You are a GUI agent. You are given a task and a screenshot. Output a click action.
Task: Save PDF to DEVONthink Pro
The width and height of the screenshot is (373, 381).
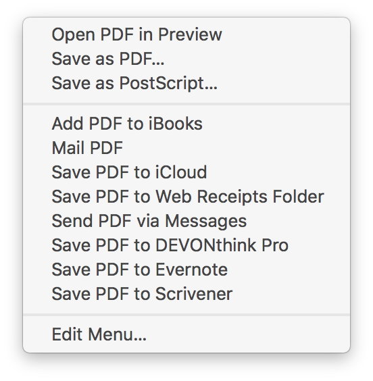pyautogui.click(x=186, y=245)
